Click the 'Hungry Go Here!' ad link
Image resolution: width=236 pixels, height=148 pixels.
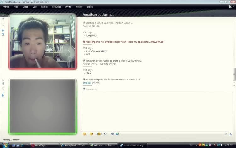11,139
